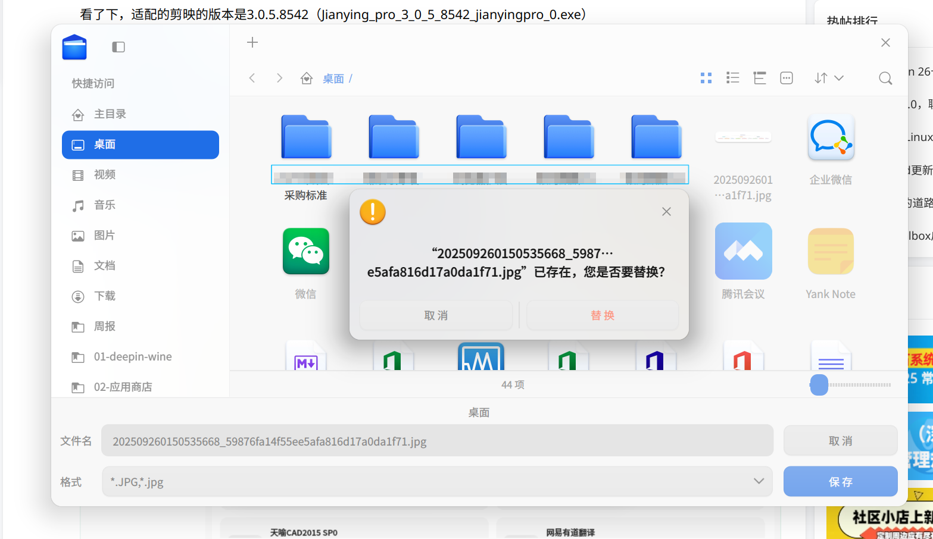
Task: Open the view options menu icon
Action: 787,78
